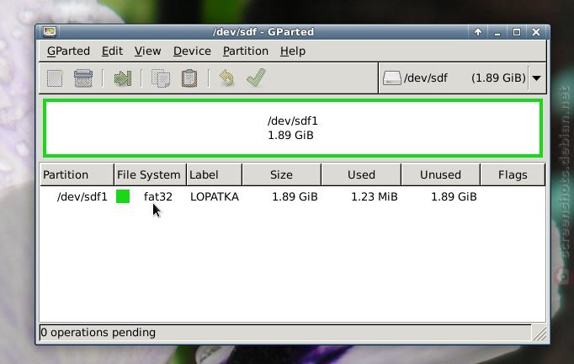Select the /dev/sdf1 block in disk map

coord(293,128)
